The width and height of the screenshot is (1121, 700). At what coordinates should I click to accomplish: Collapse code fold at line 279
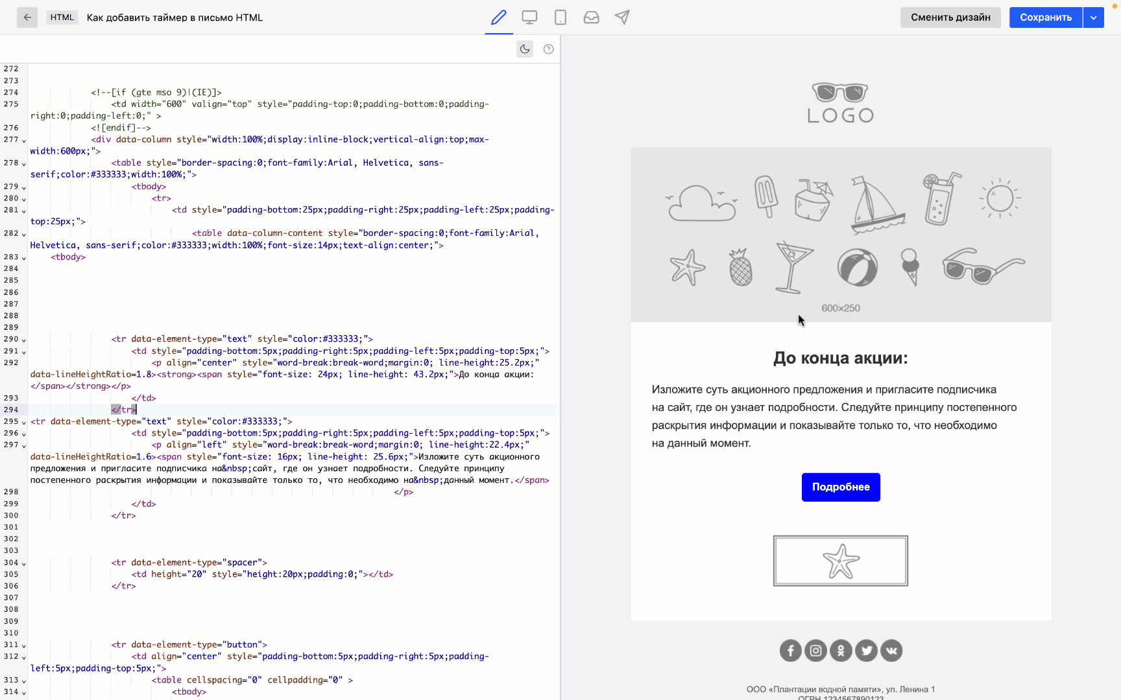click(24, 187)
